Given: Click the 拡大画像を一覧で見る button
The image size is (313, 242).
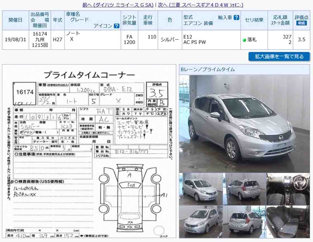Looking at the screenshot, I should tap(279, 57).
